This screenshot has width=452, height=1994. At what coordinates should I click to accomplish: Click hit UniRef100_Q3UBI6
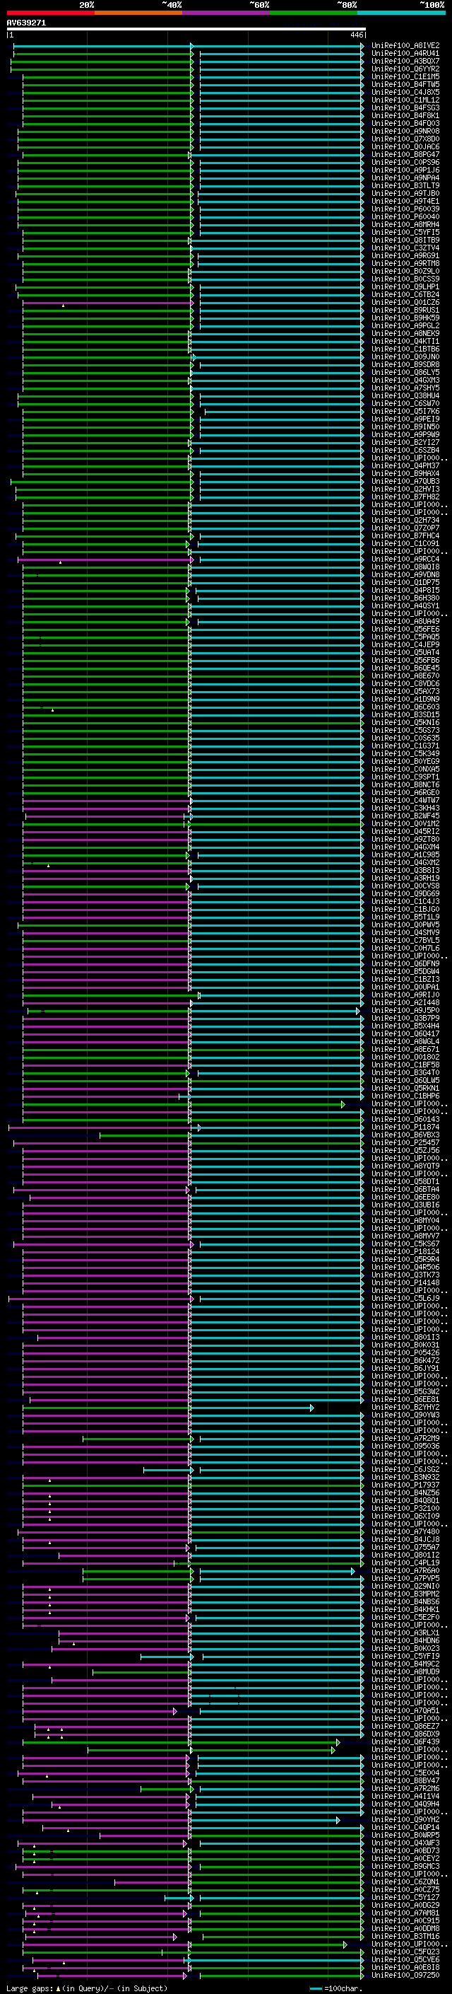[405, 1205]
